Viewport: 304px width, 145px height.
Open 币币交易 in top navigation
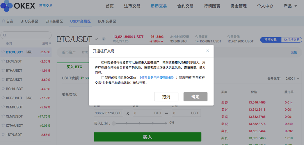tap(159, 6)
